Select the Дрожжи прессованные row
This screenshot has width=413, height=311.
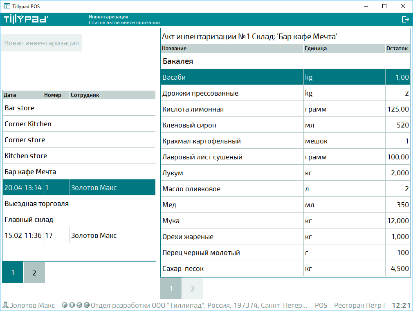coord(285,93)
